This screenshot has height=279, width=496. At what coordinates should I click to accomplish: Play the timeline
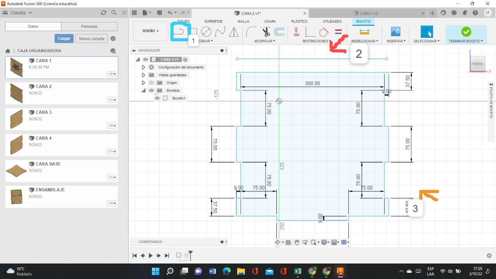pos(151,255)
